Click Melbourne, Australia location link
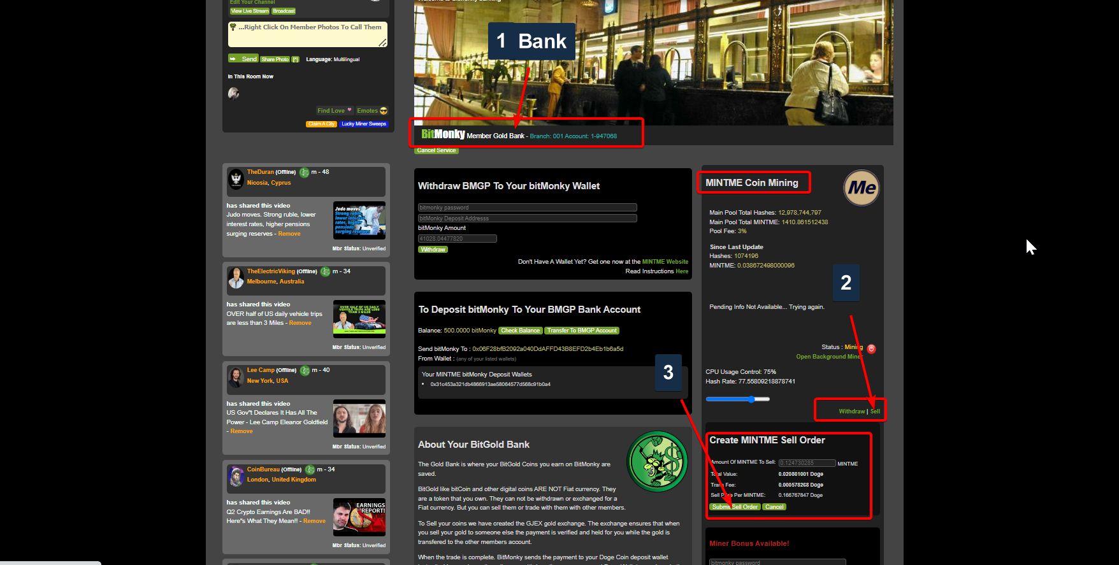The image size is (1119, 565). (x=276, y=282)
